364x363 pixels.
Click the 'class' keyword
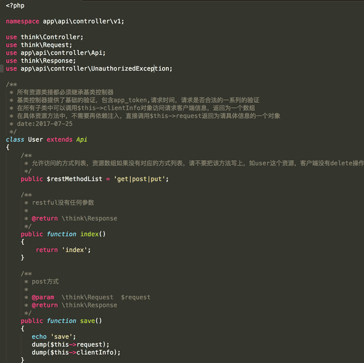[15, 140]
